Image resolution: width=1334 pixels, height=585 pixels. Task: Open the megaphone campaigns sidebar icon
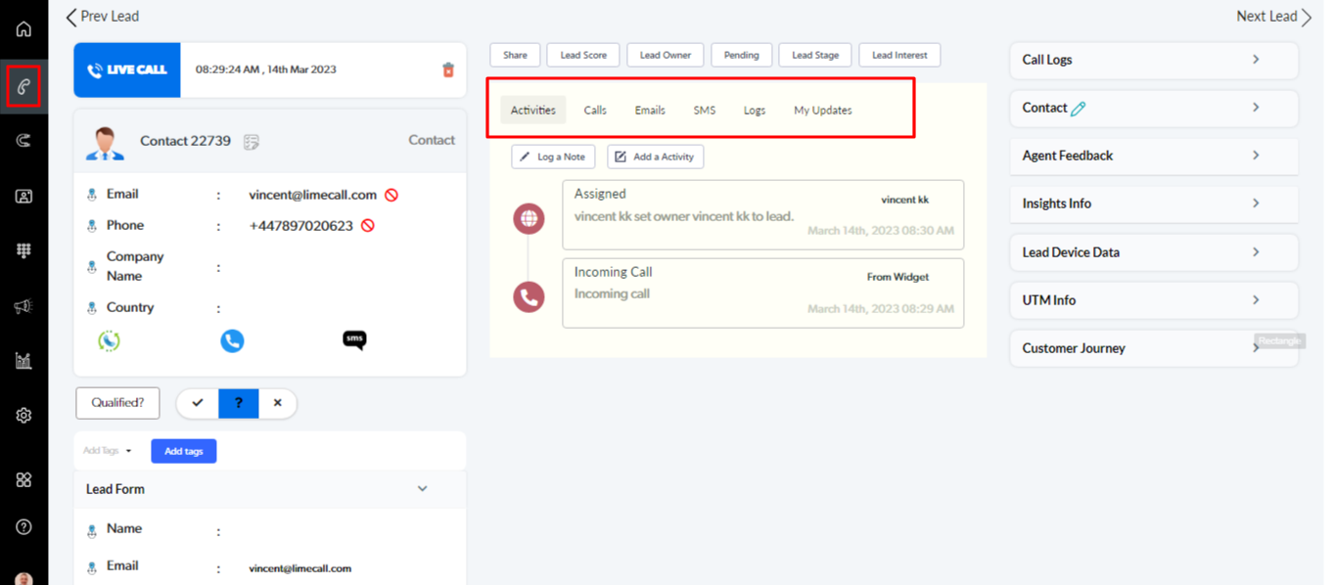[x=23, y=307]
